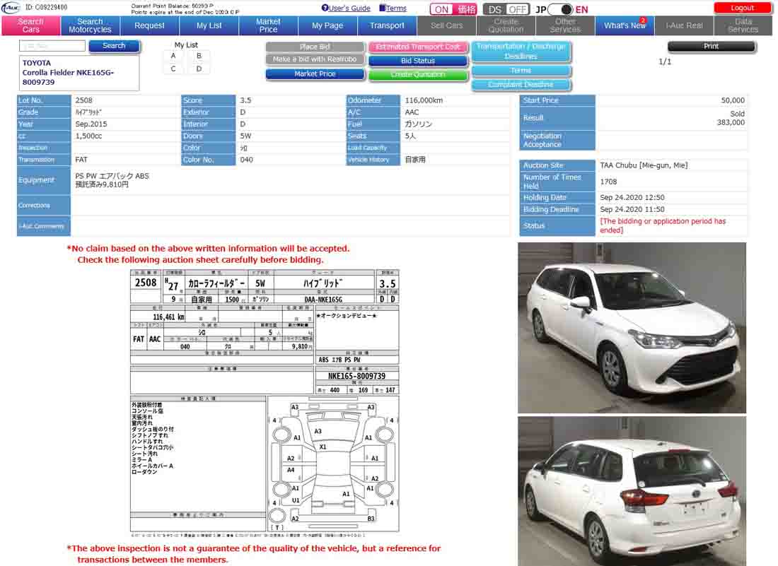The height and width of the screenshot is (566, 778).
Task: Click the year value Sep.2015
Action: tap(91, 124)
